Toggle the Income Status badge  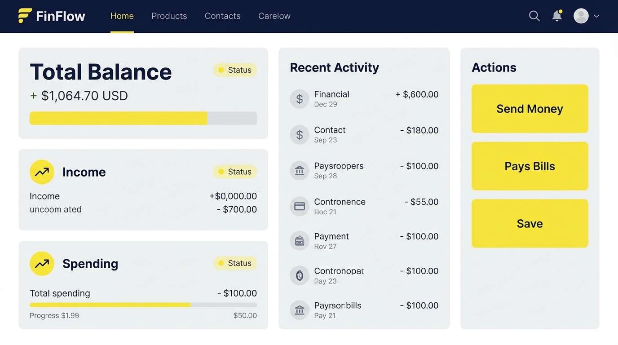[234, 172]
